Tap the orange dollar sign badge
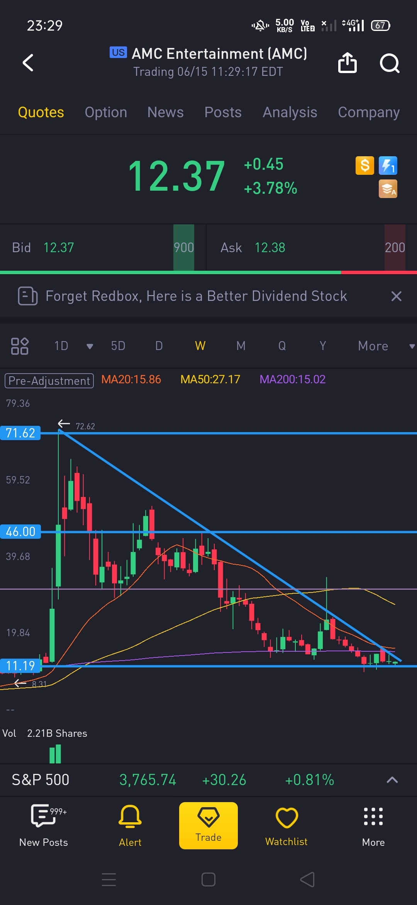The height and width of the screenshot is (905, 417). pyautogui.click(x=365, y=166)
